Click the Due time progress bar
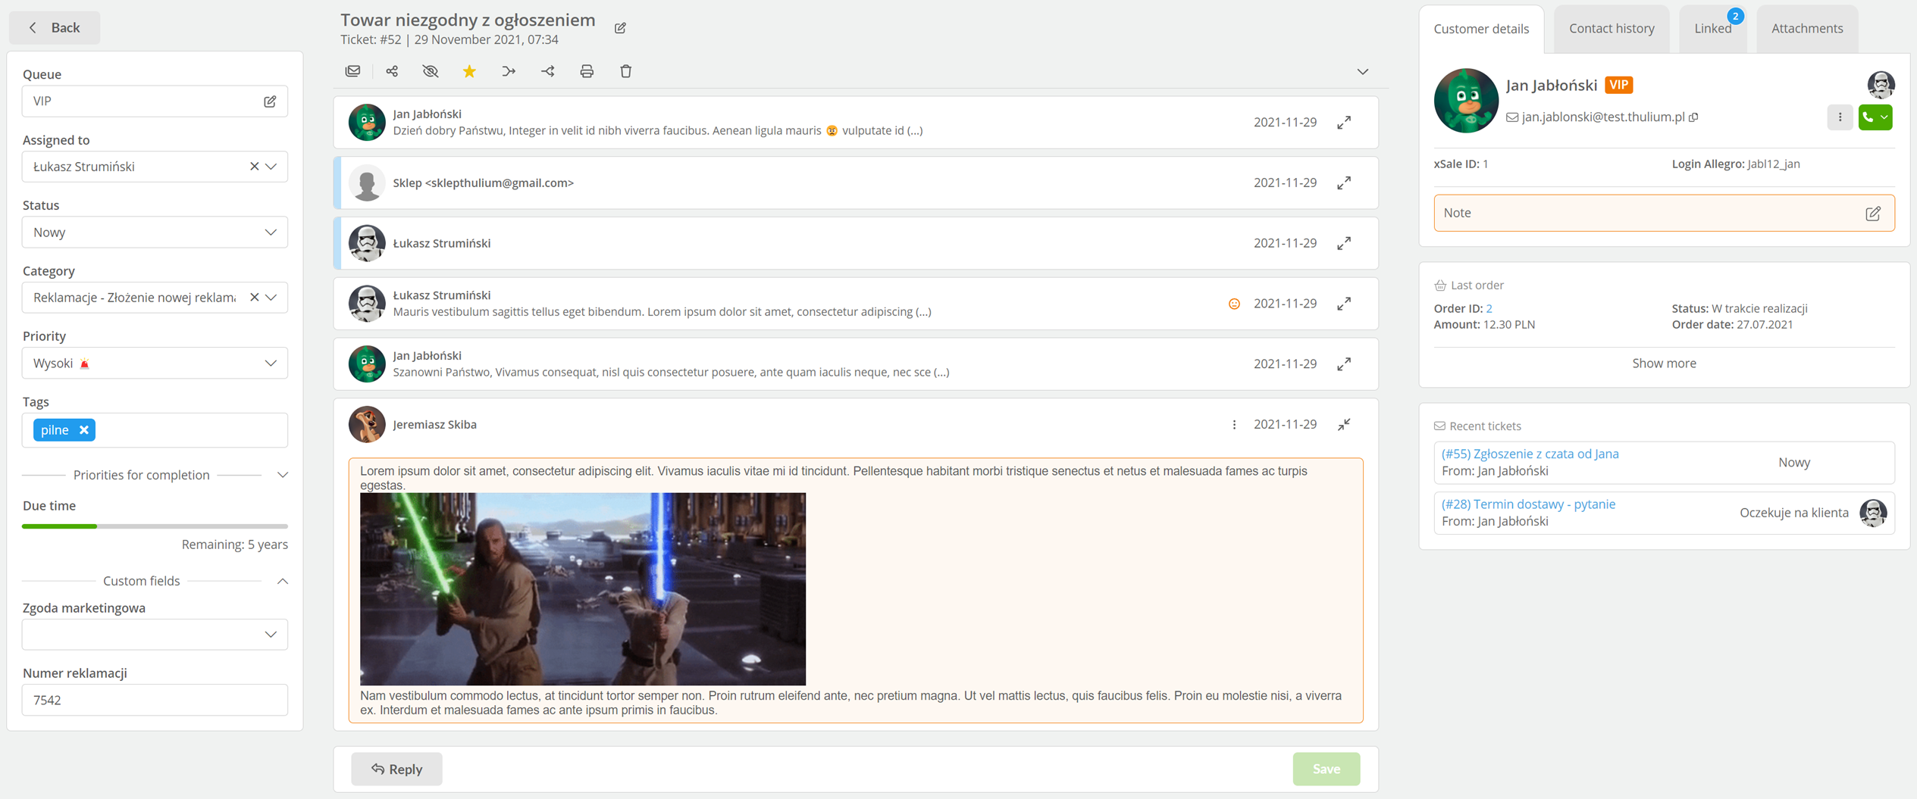The image size is (1917, 799). (155, 526)
